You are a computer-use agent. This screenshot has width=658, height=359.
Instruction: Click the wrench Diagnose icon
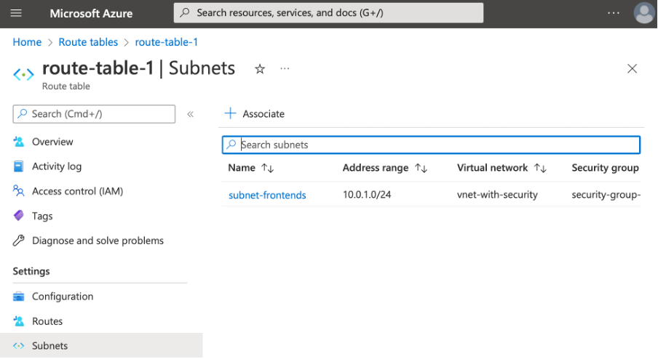click(18, 241)
